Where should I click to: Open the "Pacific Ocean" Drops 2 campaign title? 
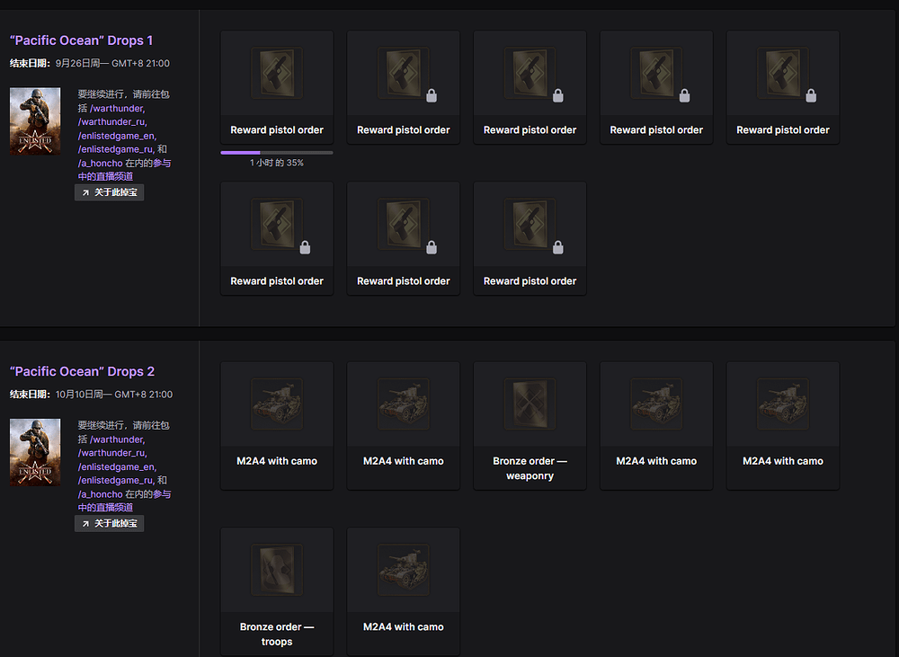point(82,371)
